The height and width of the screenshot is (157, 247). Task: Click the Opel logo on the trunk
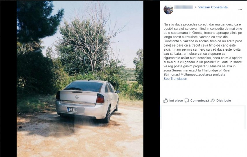77,97
